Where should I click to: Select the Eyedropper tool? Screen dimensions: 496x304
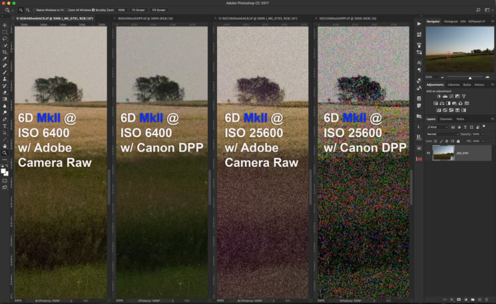tap(5, 59)
